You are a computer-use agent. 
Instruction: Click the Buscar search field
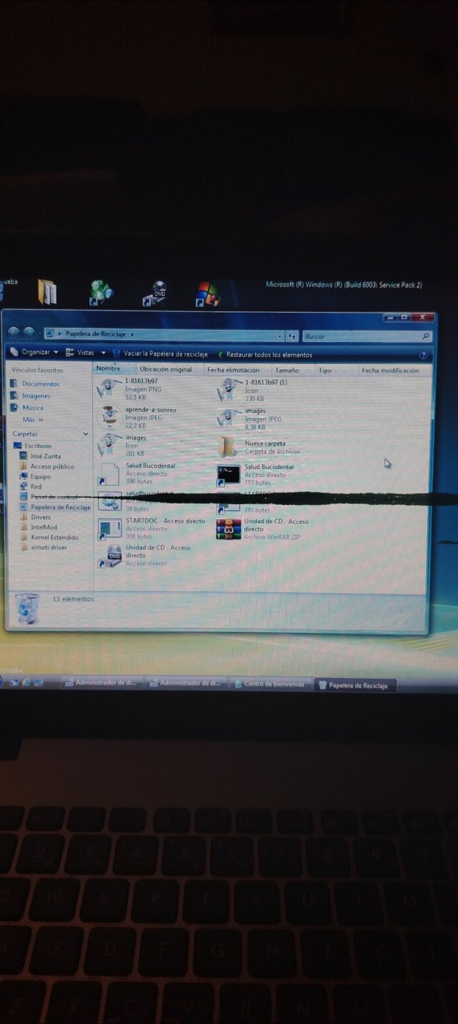[363, 336]
